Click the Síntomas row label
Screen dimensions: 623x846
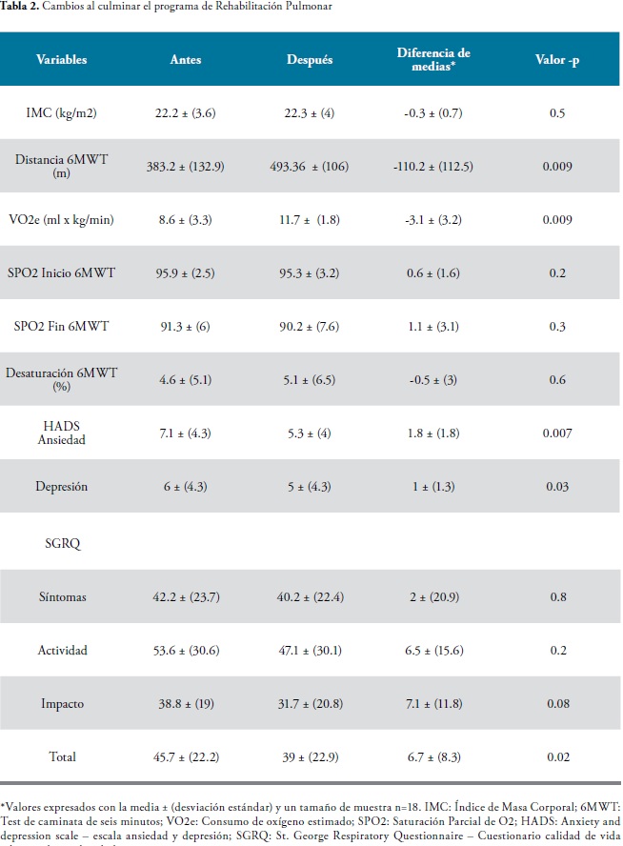[63, 596]
